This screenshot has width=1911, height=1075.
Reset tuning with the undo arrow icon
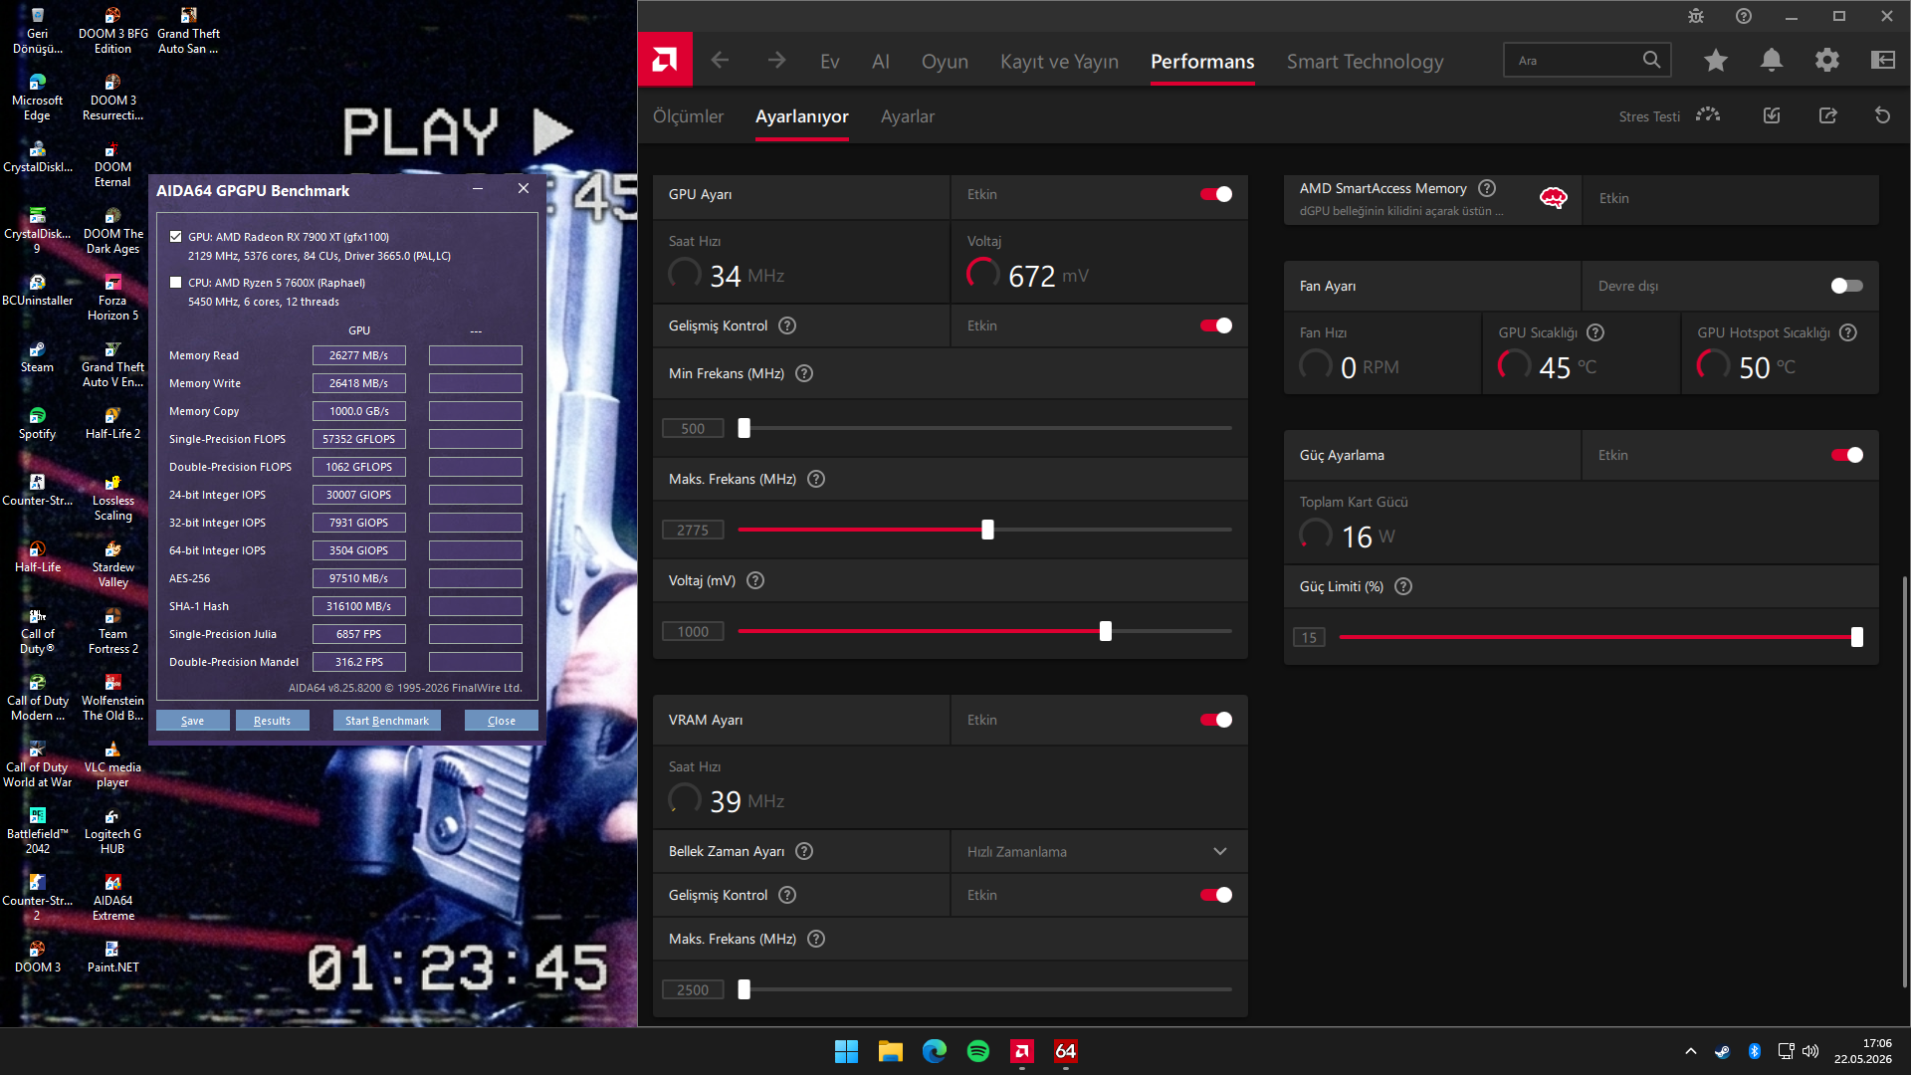(1882, 115)
